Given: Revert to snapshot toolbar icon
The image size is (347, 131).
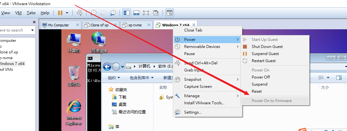Looking at the screenshot, I should point(103,13).
